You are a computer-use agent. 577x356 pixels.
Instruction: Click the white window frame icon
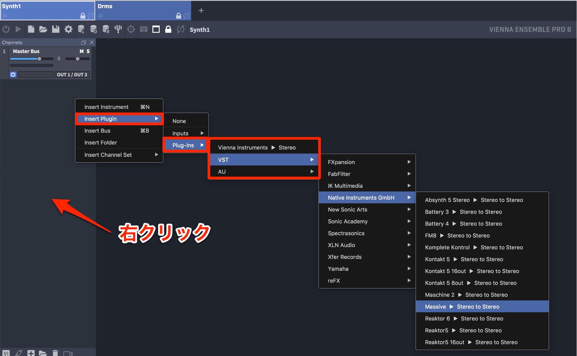(156, 29)
